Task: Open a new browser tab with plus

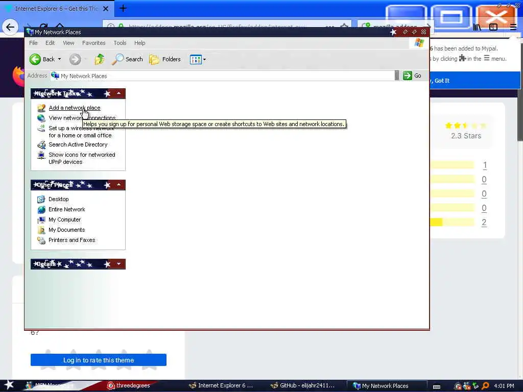Action: point(123,8)
